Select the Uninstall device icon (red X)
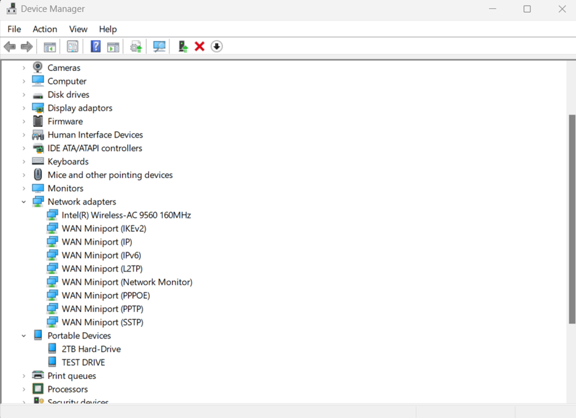Image resolution: width=576 pixels, height=418 pixels. pyautogui.click(x=199, y=47)
